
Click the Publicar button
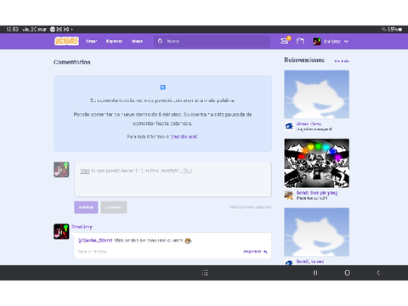[86, 207]
